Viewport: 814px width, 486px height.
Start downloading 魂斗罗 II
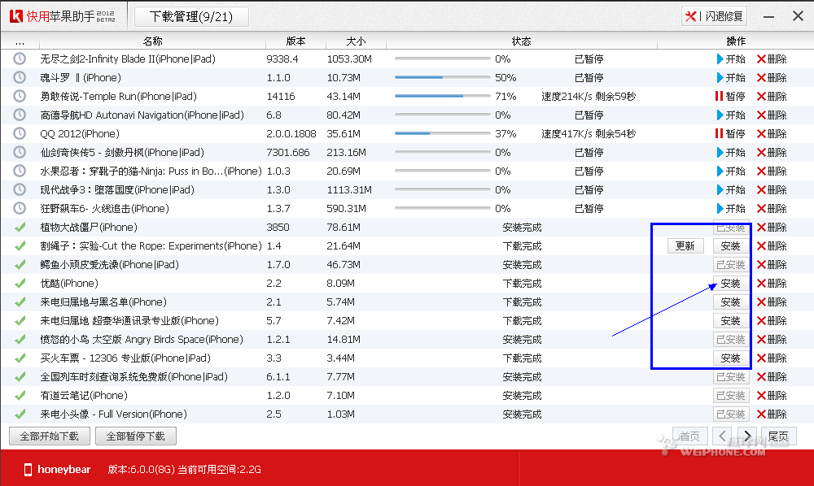[730, 78]
